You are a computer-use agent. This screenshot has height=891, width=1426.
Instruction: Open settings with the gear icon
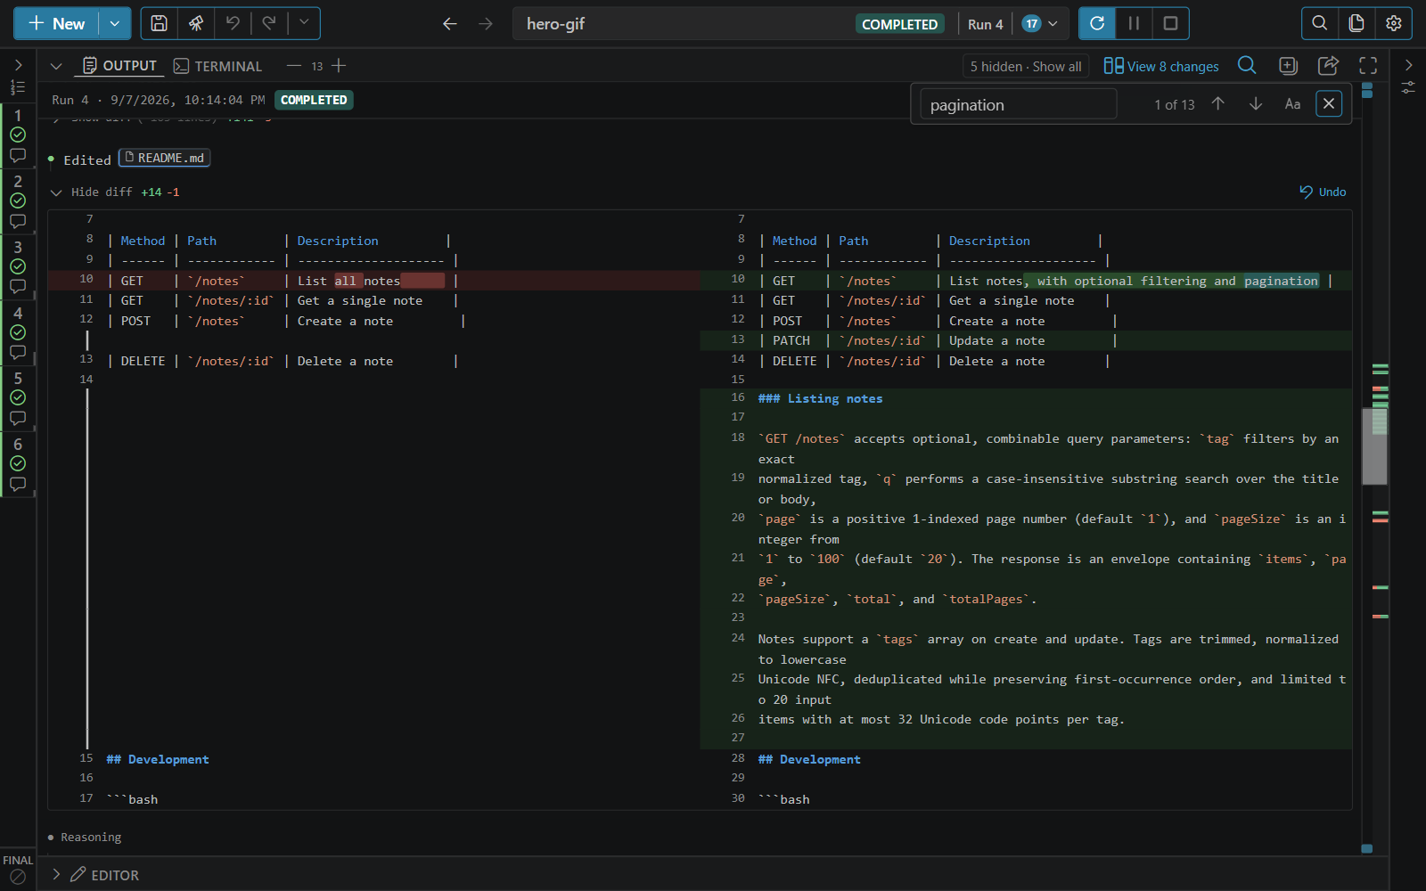[x=1394, y=24]
